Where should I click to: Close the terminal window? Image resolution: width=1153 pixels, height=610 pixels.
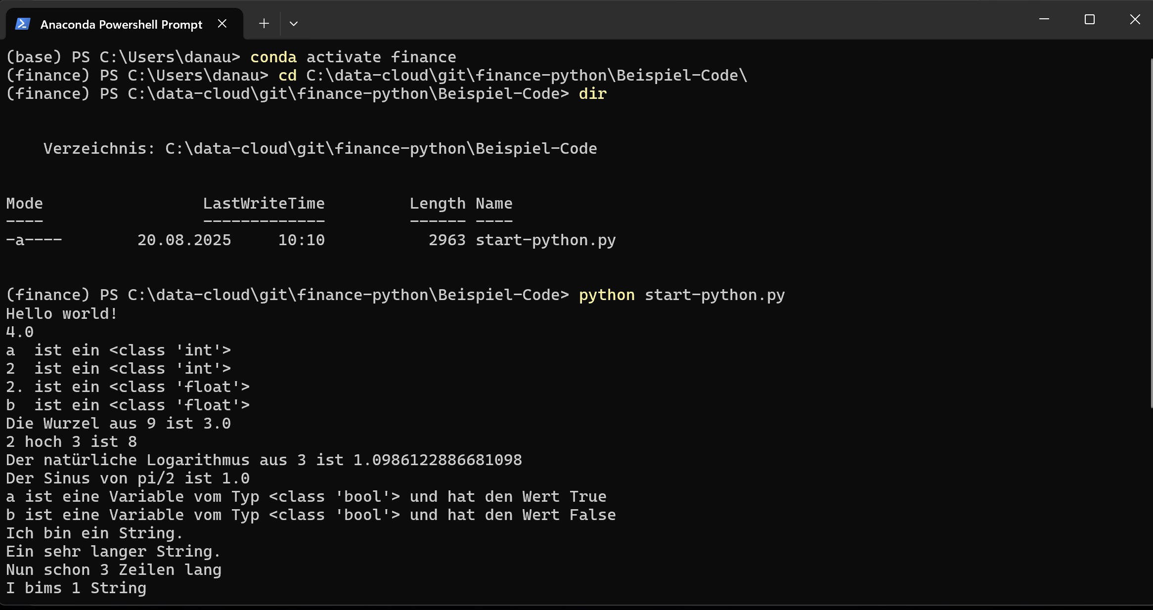(1135, 19)
